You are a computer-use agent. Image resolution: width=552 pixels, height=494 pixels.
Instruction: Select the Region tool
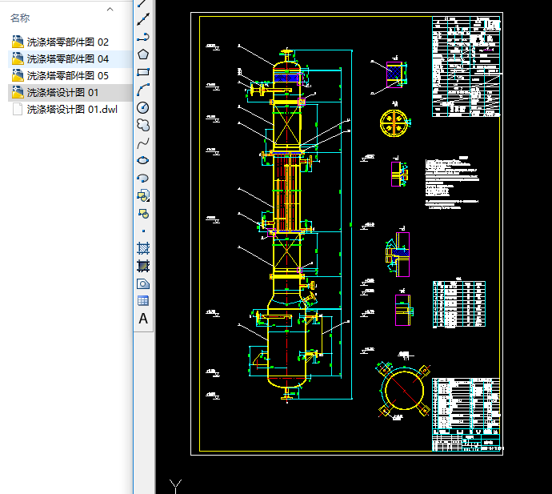[x=143, y=283]
